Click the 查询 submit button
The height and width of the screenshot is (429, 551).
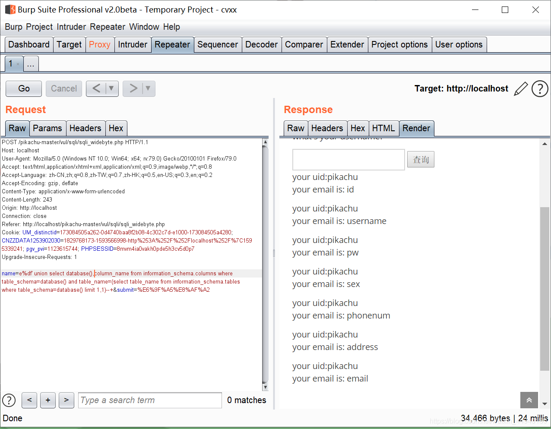421,160
